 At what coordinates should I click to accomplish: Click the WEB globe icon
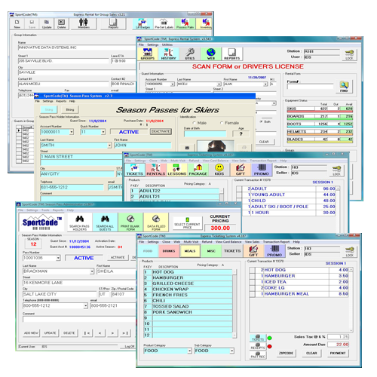pos(211,54)
